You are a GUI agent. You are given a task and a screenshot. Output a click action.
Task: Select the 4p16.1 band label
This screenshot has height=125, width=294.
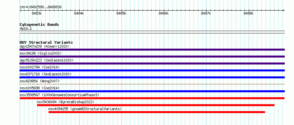pyautogui.click(x=26, y=28)
